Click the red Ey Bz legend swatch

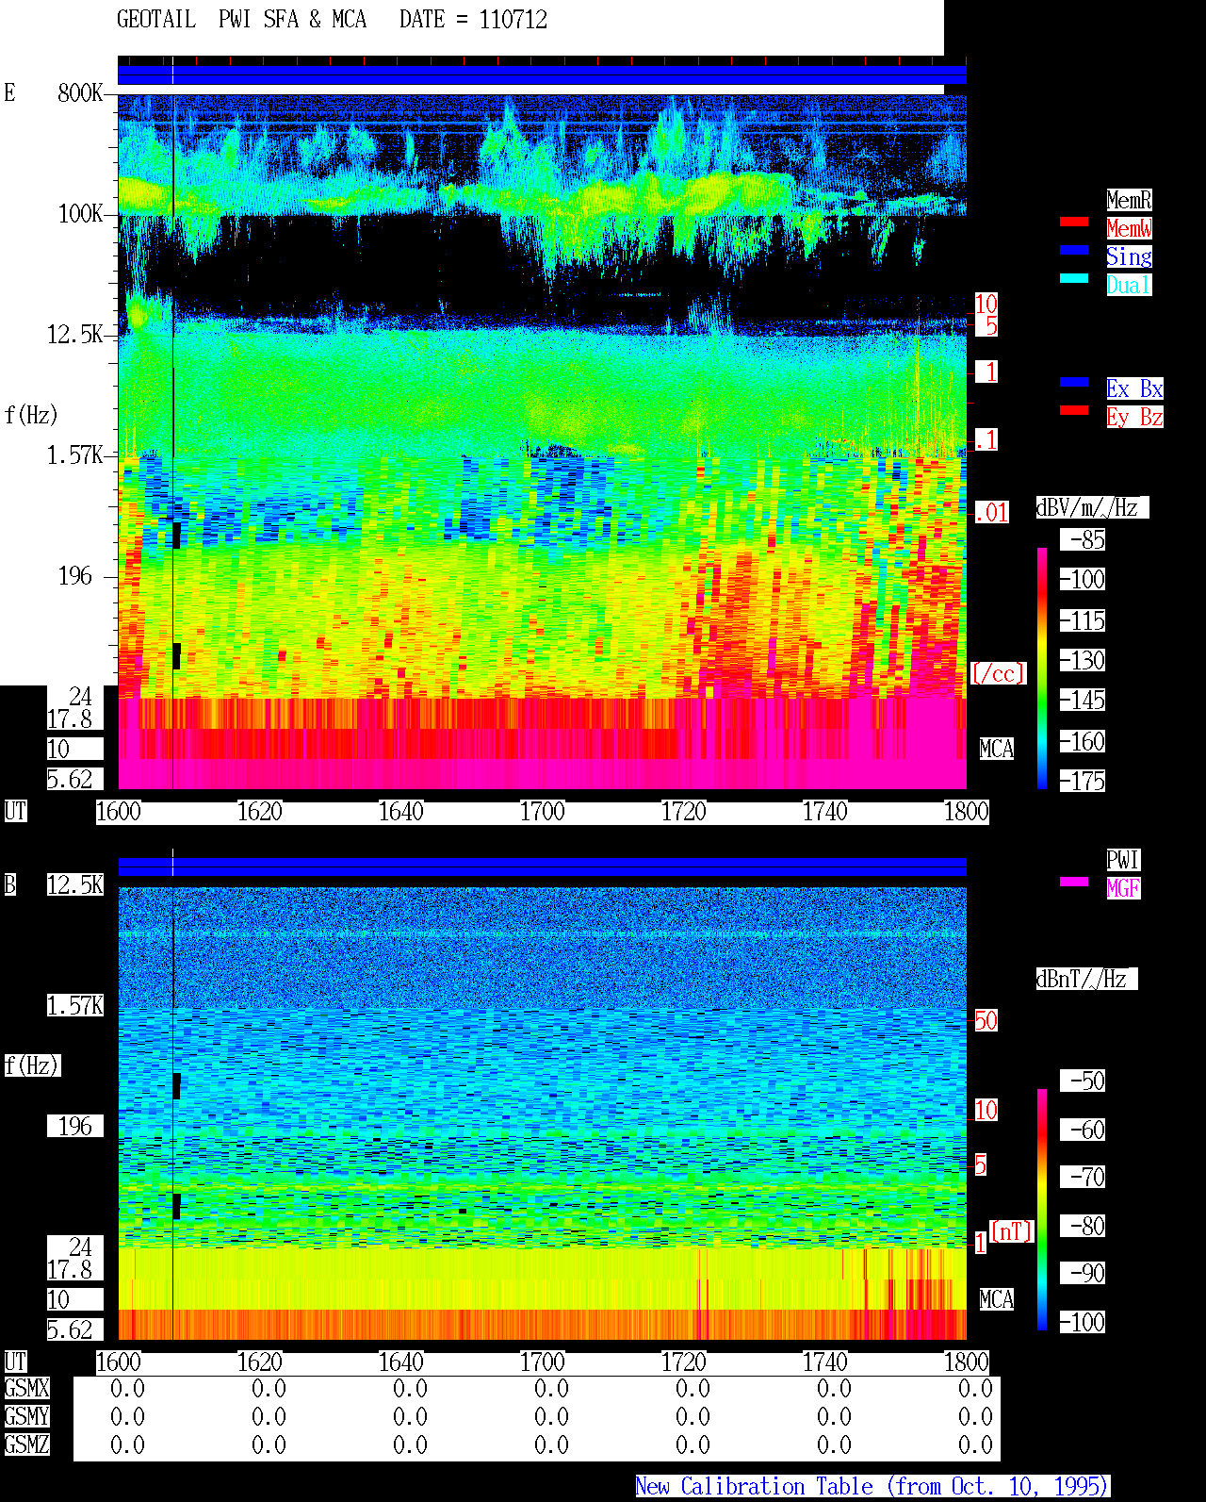(x=1074, y=410)
